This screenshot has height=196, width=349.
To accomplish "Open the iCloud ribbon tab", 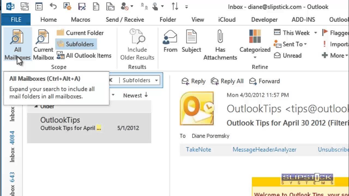I will click(227, 20).
